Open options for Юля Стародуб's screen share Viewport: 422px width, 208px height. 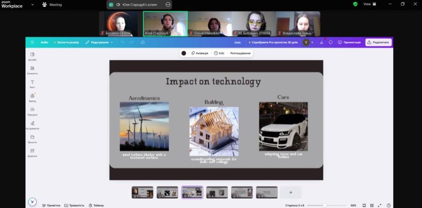(x=168, y=4)
